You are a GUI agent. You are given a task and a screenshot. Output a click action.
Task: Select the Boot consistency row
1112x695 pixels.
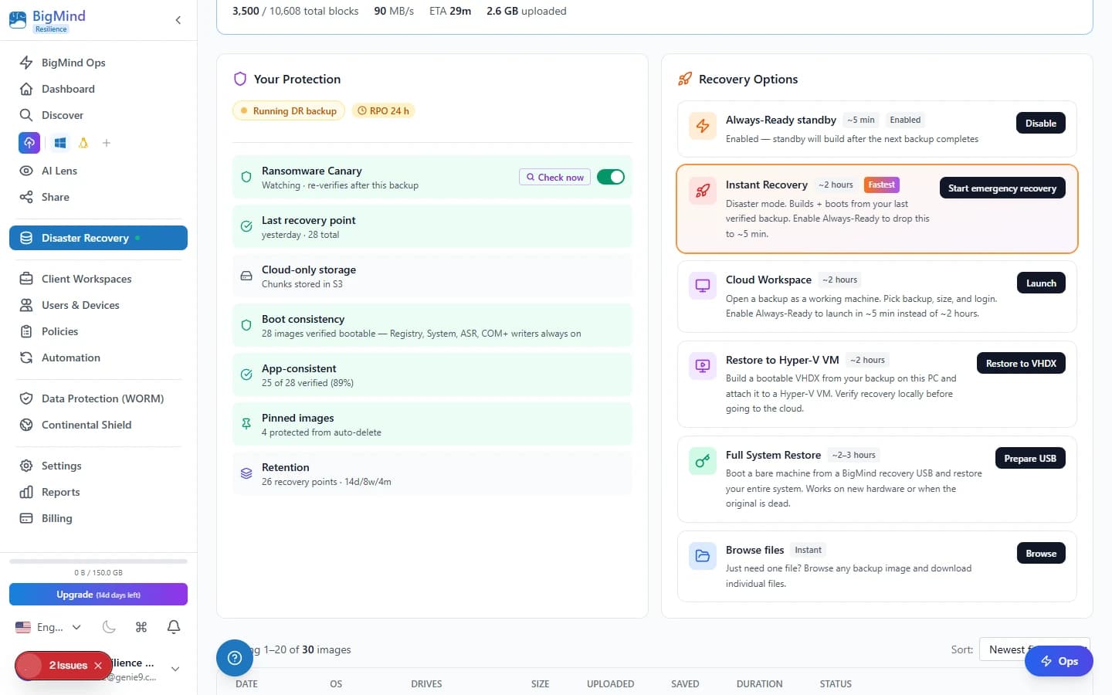point(432,325)
